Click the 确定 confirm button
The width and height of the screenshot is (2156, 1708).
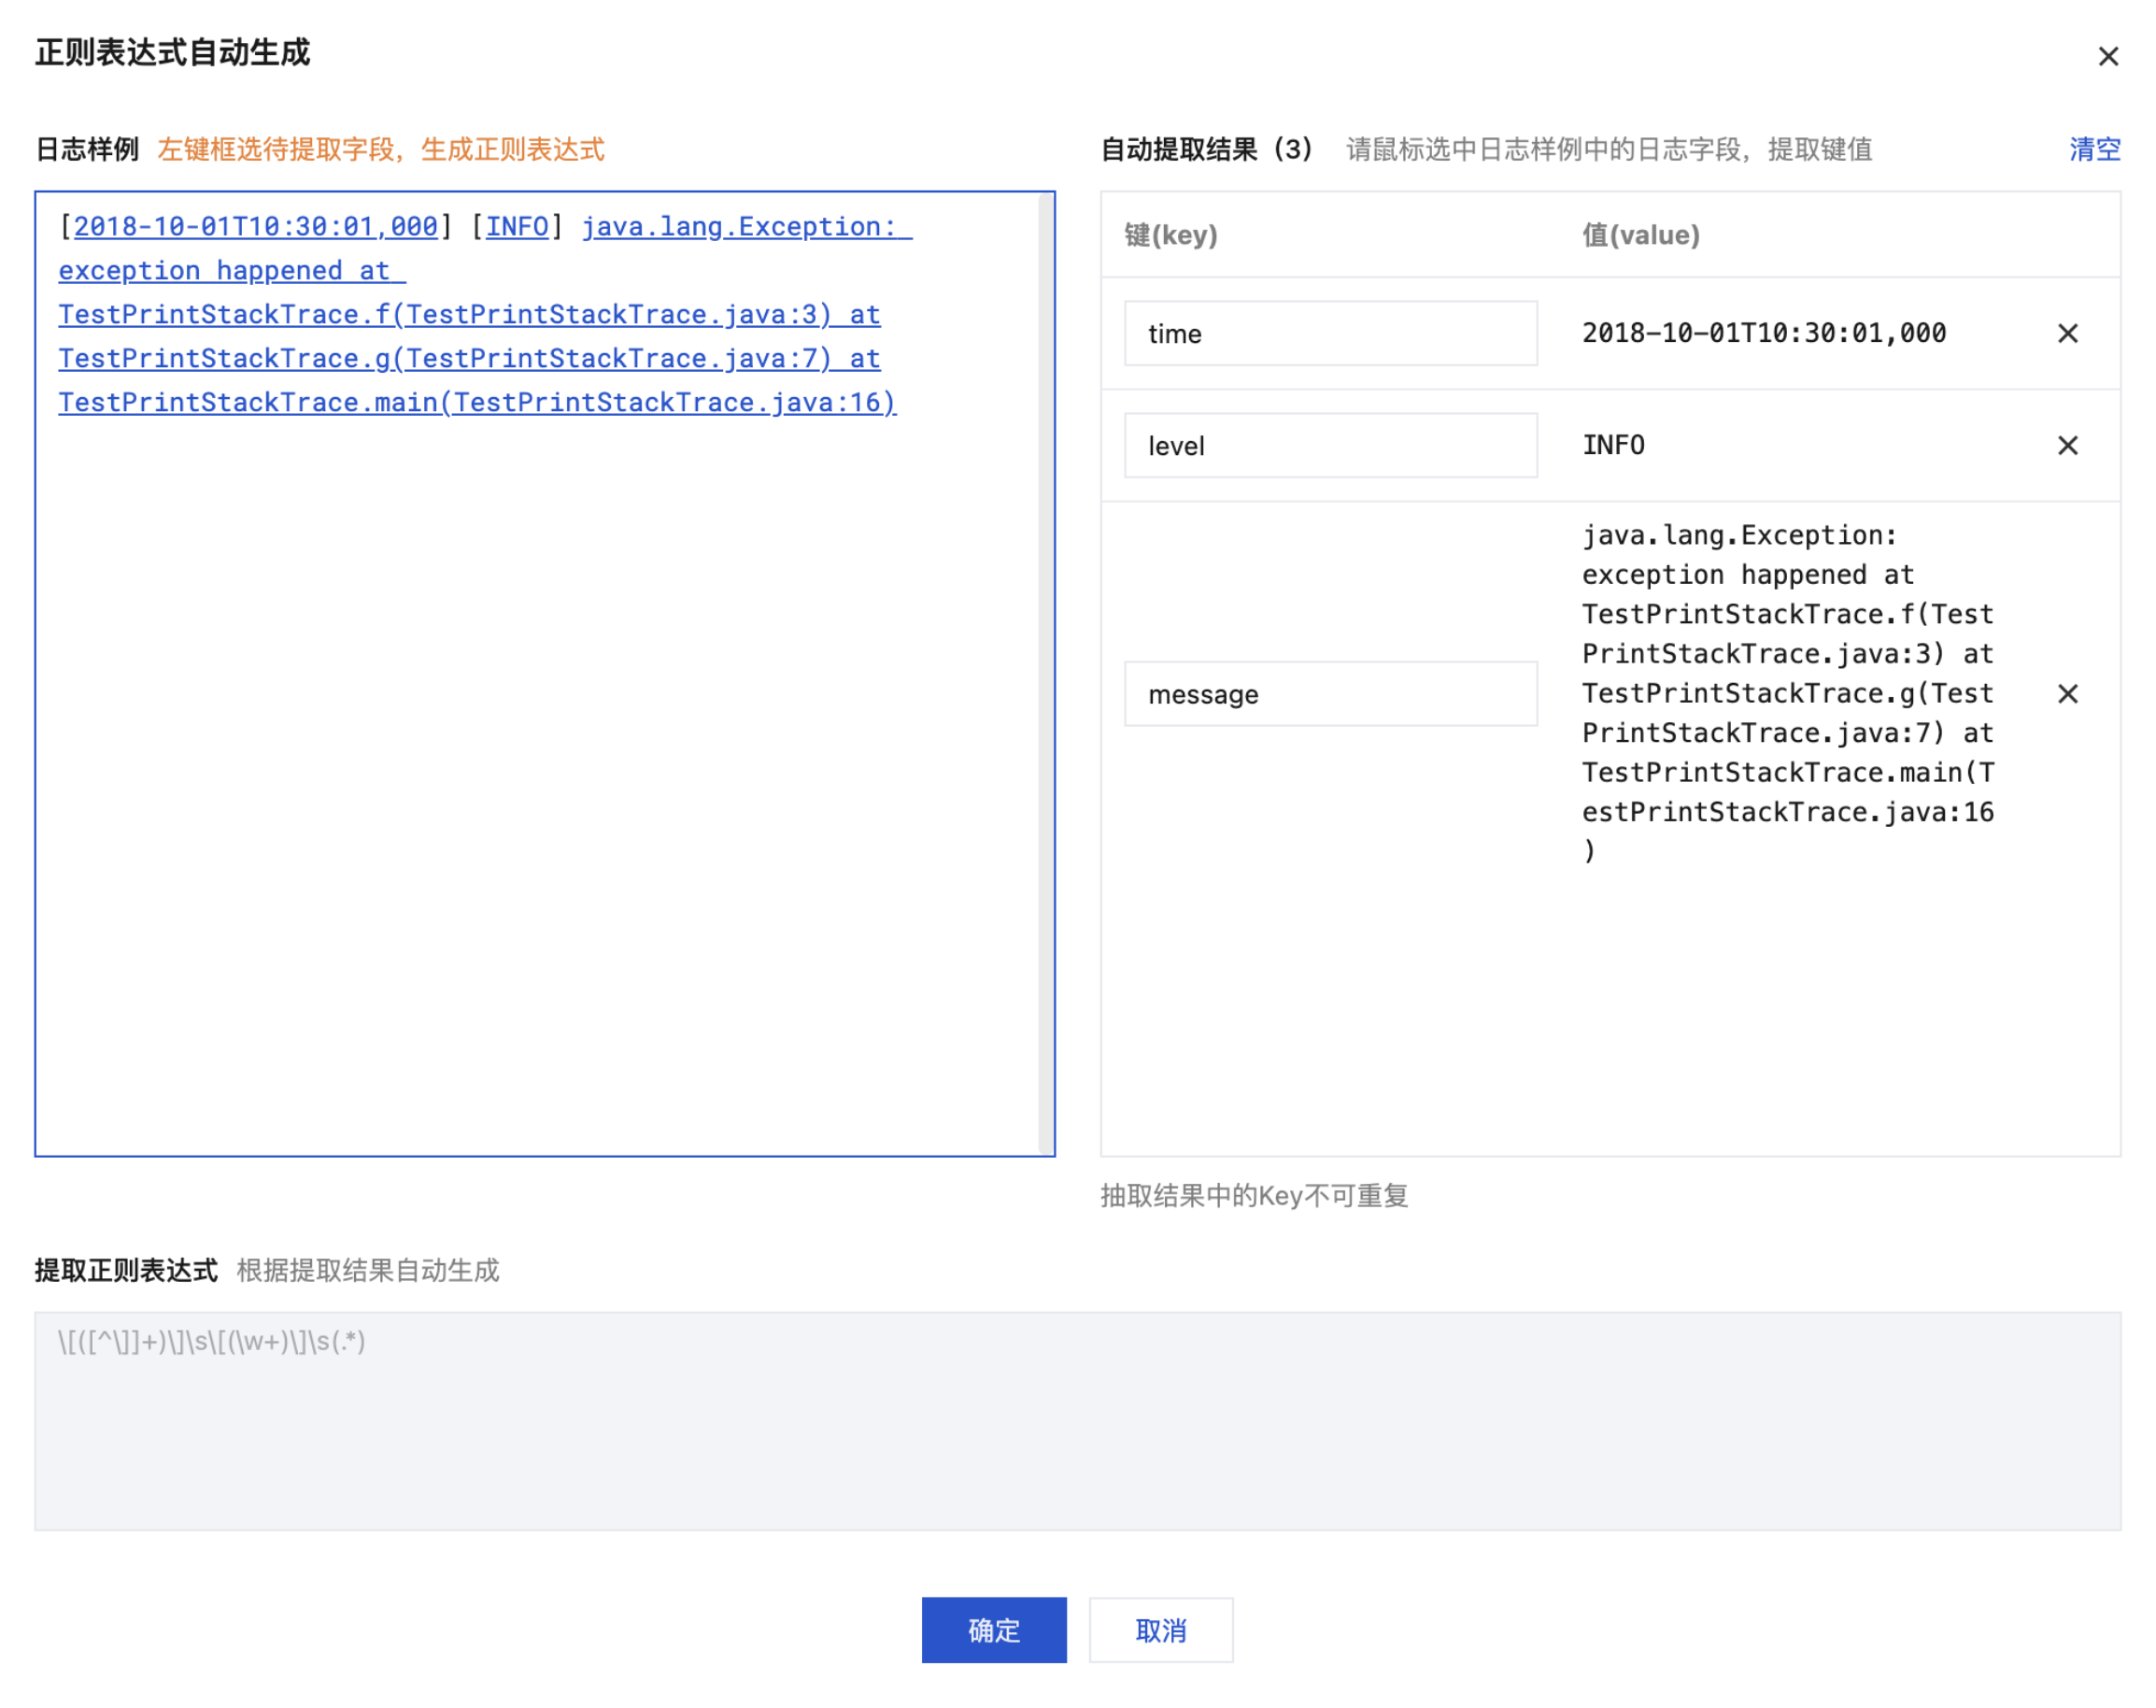993,1629
